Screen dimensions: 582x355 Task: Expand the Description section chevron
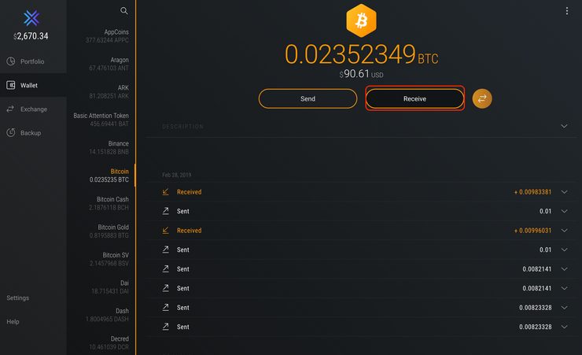(x=564, y=126)
